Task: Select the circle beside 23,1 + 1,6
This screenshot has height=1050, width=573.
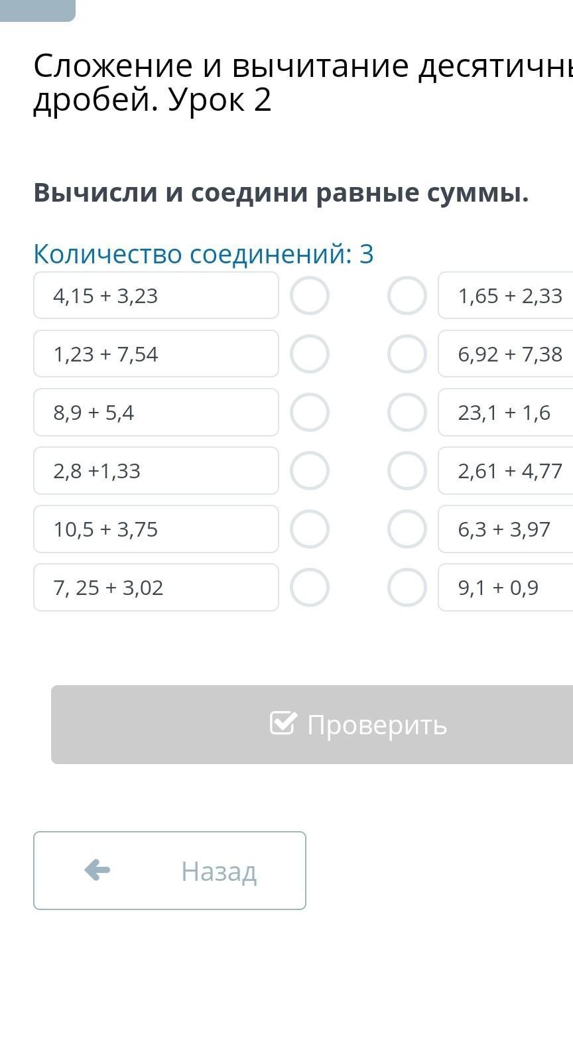Action: (407, 413)
